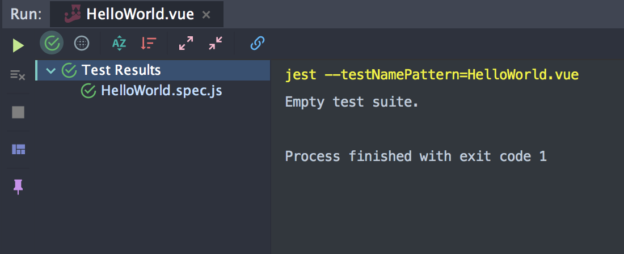Stop the running process

tap(18, 112)
